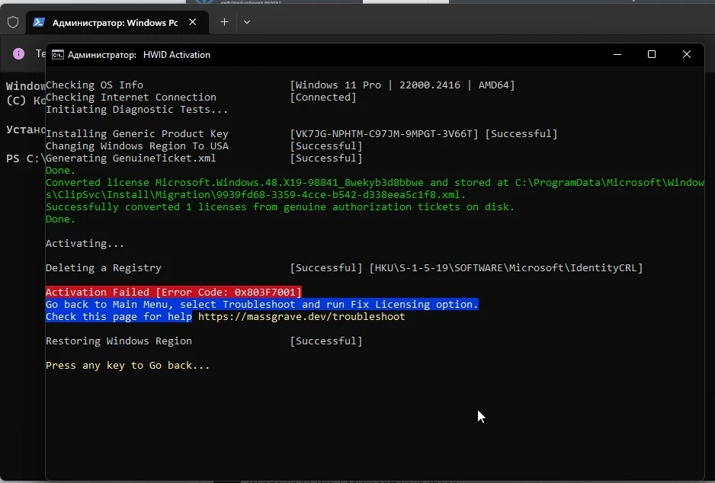
Task: Click the 'Changing Windows Region To USA' line
Action: coord(137,146)
